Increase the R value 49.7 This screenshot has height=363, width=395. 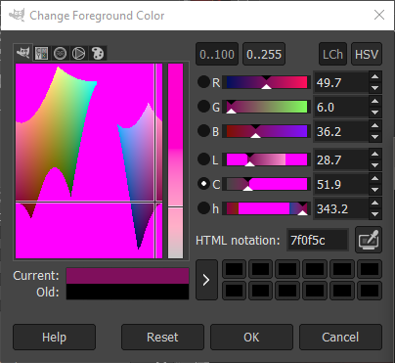[x=375, y=77]
